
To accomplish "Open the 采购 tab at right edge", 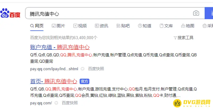I will point(208,26).
